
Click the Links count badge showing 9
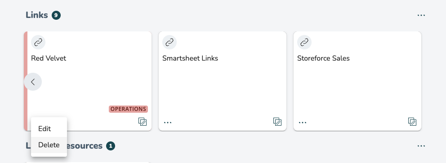[56, 15]
